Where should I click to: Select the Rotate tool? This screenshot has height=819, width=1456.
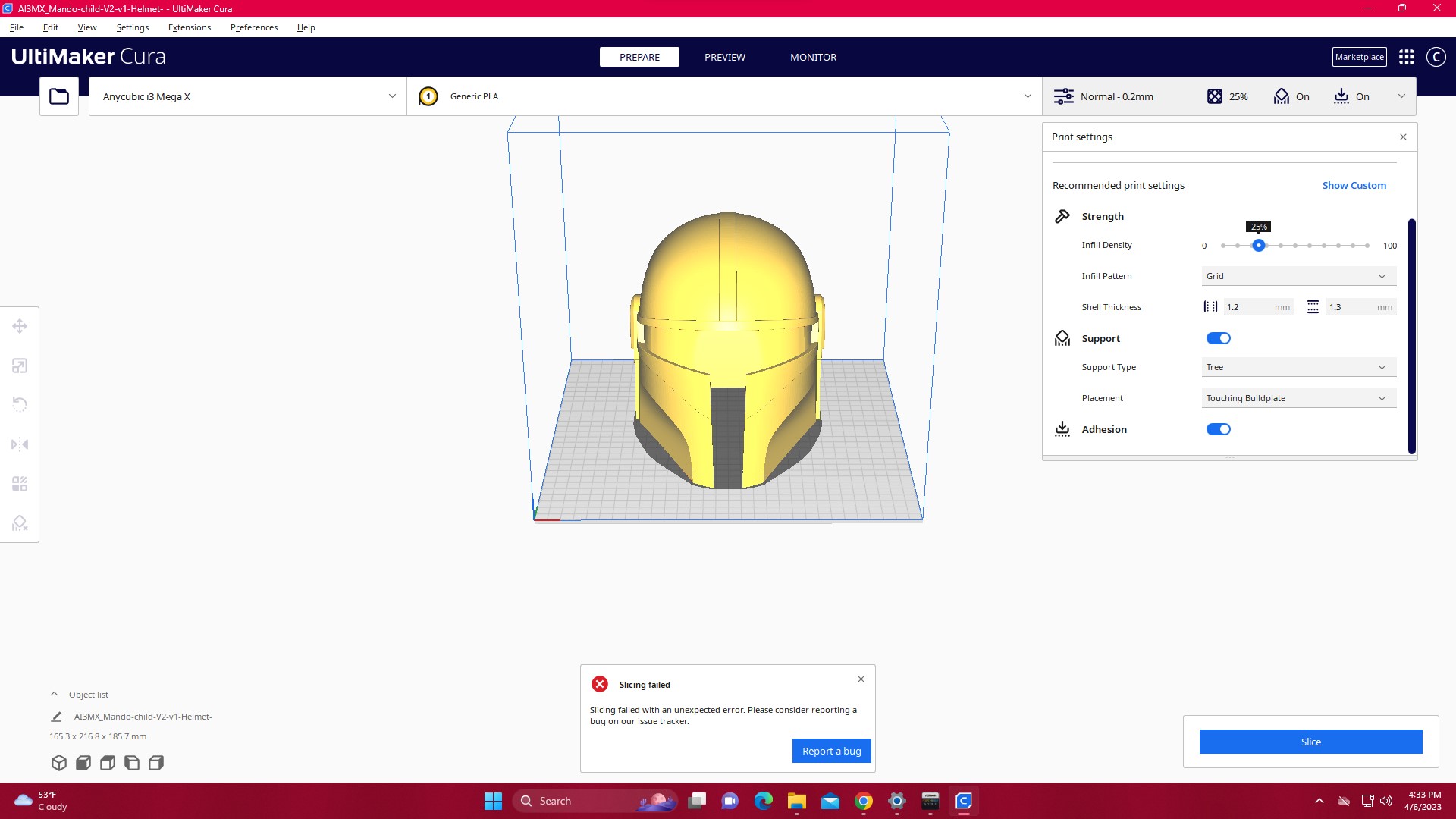pyautogui.click(x=19, y=404)
